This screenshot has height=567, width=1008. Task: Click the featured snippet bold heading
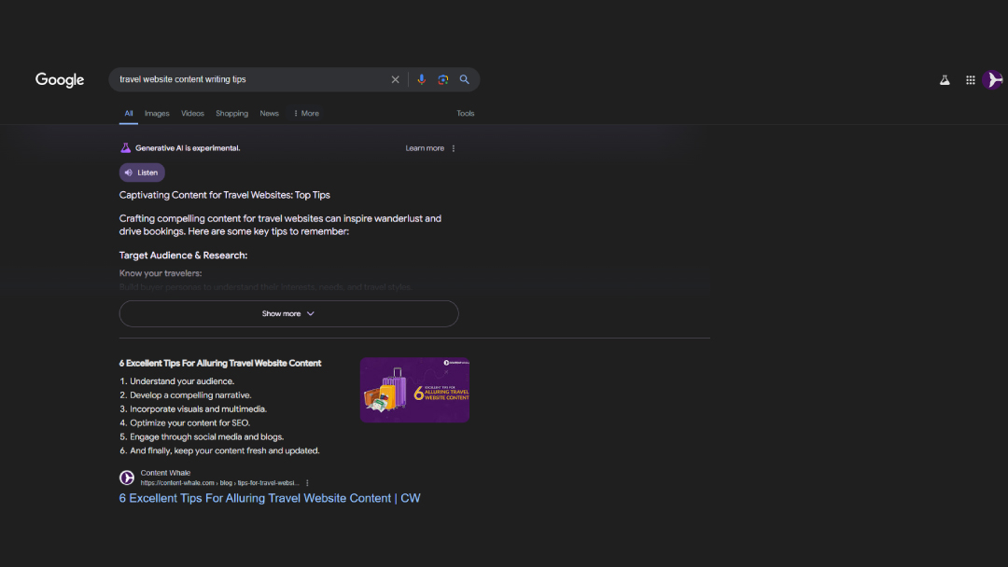click(x=220, y=364)
